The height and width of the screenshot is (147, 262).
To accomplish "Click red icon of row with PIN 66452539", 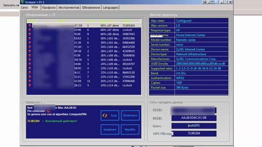I will (30, 47).
